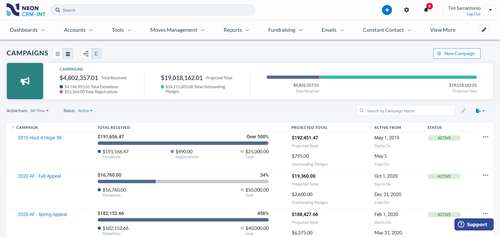Open the export options for campaign list
The image size is (500, 237).
tap(480, 110)
